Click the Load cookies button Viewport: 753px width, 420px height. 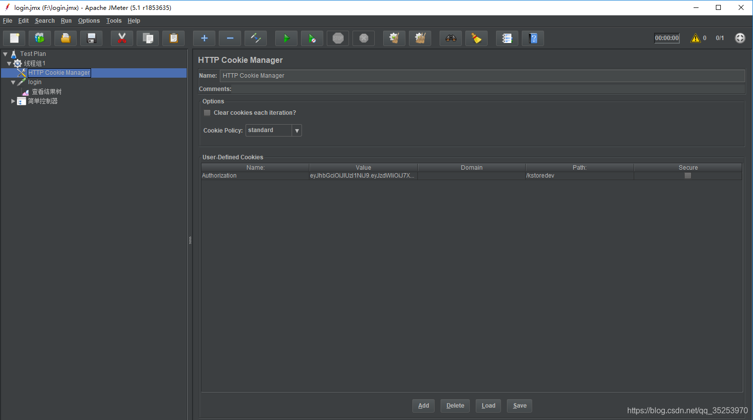(x=488, y=406)
